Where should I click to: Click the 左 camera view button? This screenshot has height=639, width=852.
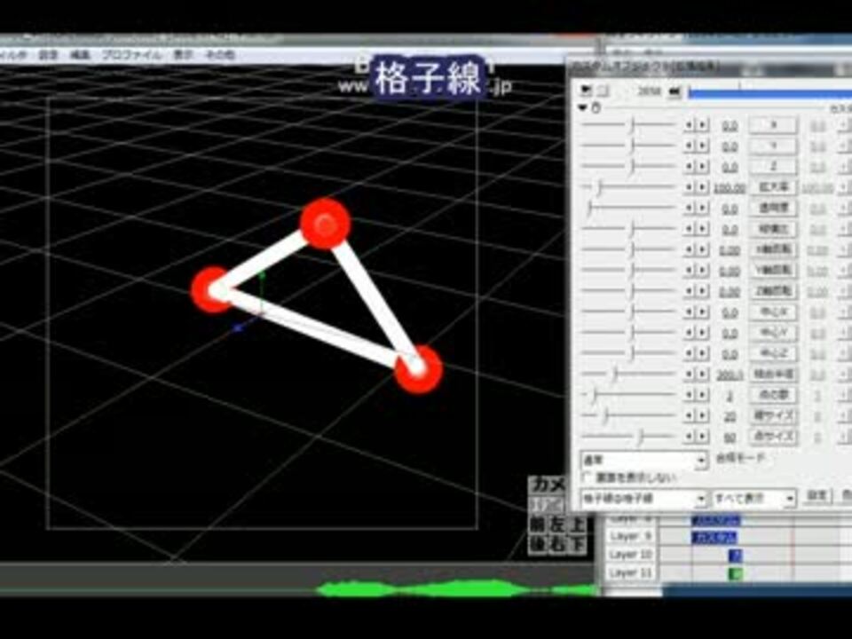pyautogui.click(x=557, y=525)
